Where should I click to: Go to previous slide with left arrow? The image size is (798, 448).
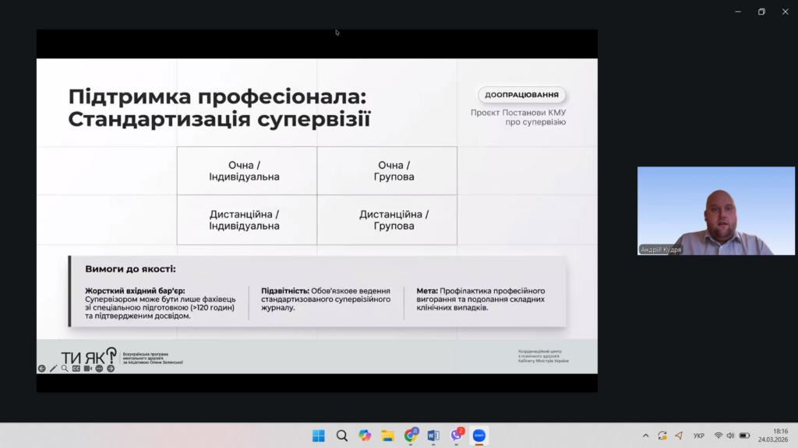(42, 369)
